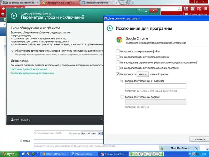Screen dimensions: 209x157
Task: Open the 'пуск' Start menu
Action: (9, 154)
